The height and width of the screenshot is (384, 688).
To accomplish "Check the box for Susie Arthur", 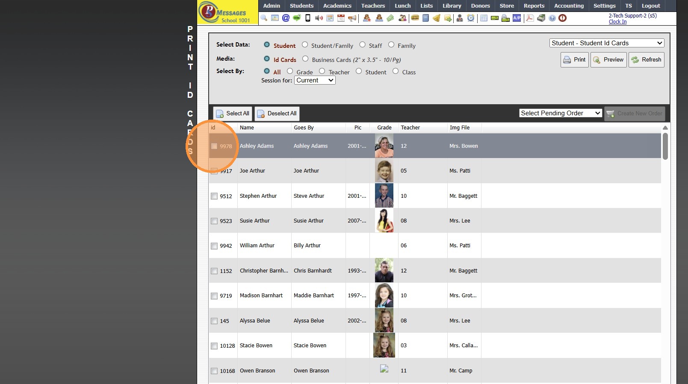I will coord(214,221).
